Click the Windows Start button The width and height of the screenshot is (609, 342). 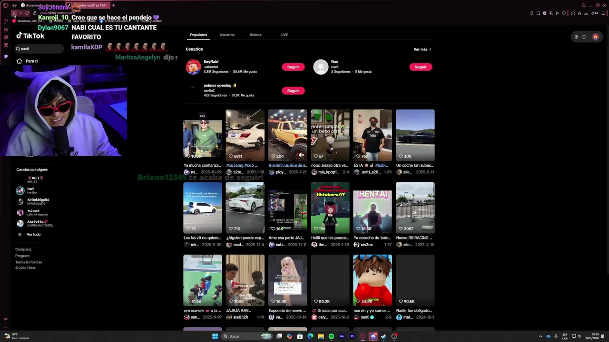tap(215, 336)
